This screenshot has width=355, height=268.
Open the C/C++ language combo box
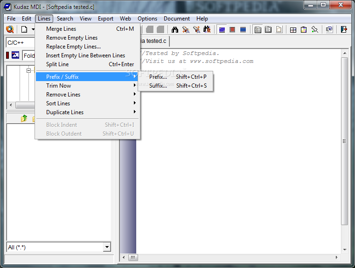click(21, 42)
